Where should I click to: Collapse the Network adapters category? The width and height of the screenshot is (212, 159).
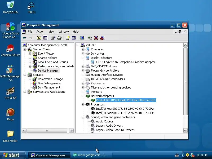(83, 96)
